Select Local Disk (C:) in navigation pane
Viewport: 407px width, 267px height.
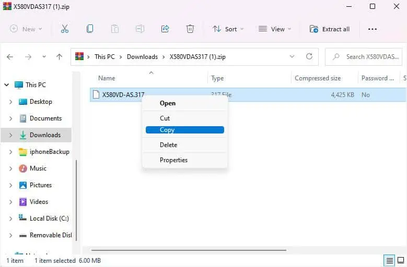click(49, 219)
